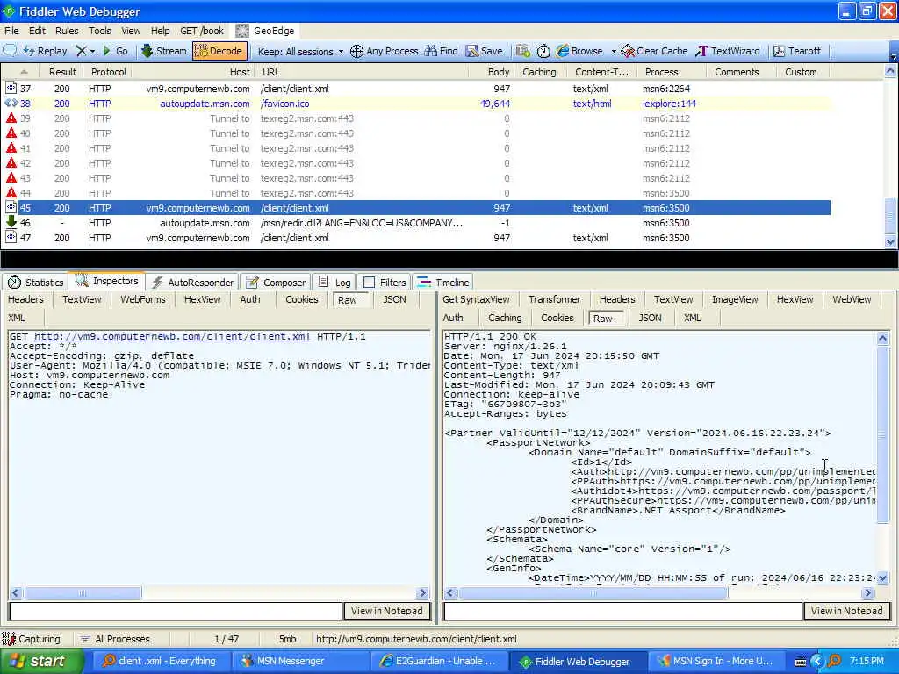This screenshot has width=899, height=674.
Task: Open the TextWizard tool
Action: (x=728, y=51)
